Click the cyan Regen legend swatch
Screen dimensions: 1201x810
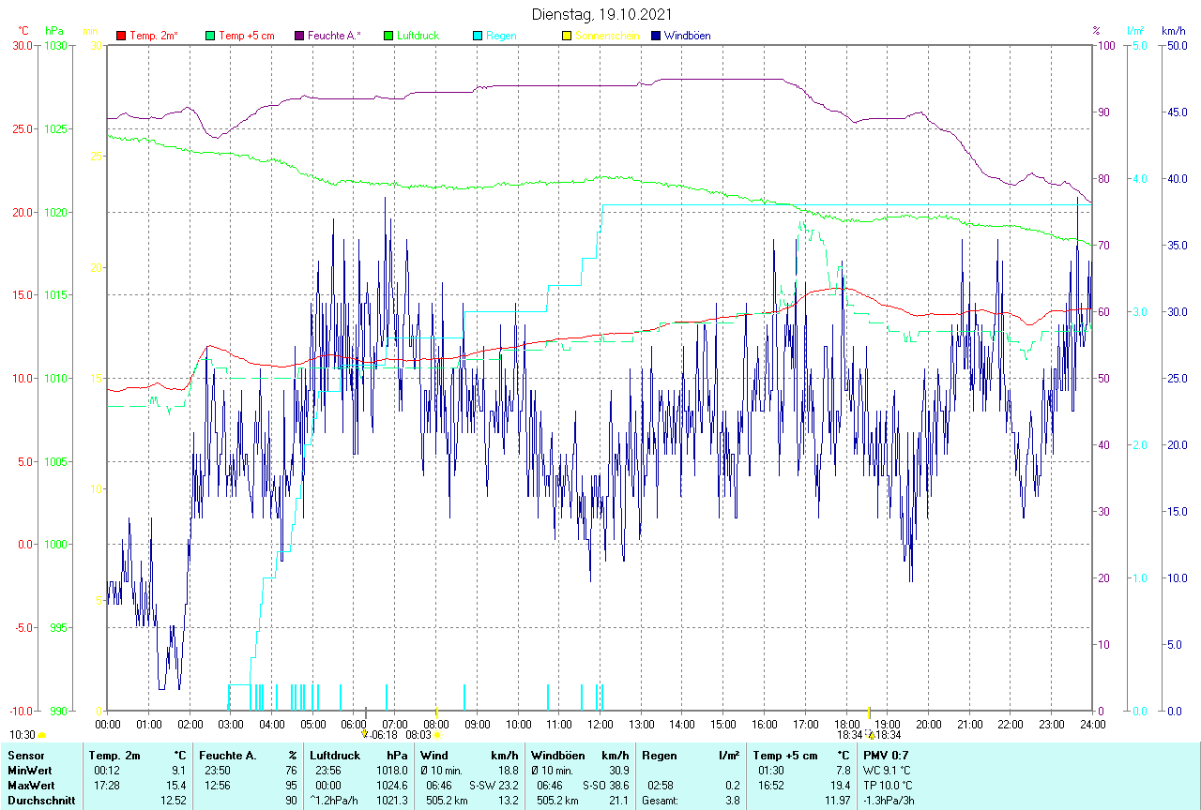pos(478,36)
